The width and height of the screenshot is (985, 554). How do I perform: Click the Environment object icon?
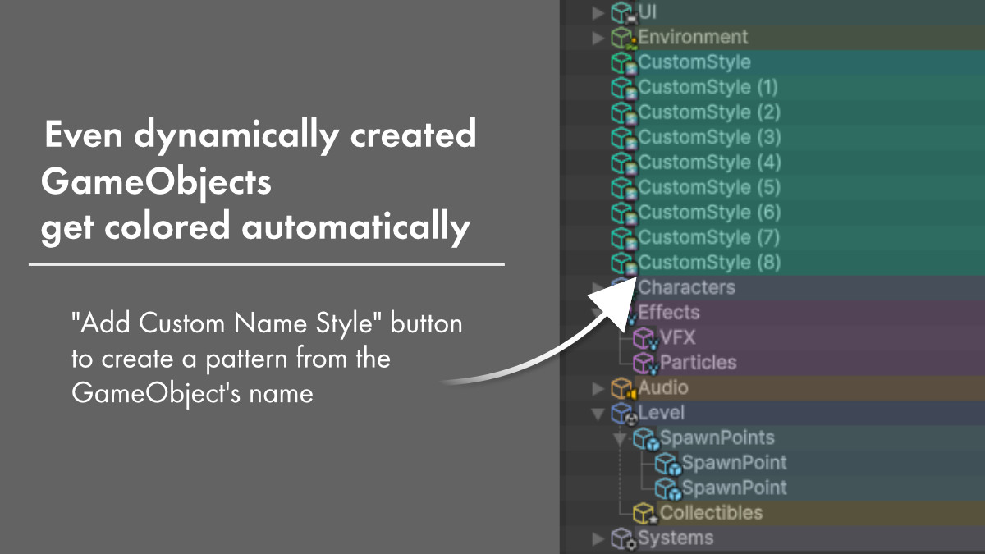coord(624,38)
